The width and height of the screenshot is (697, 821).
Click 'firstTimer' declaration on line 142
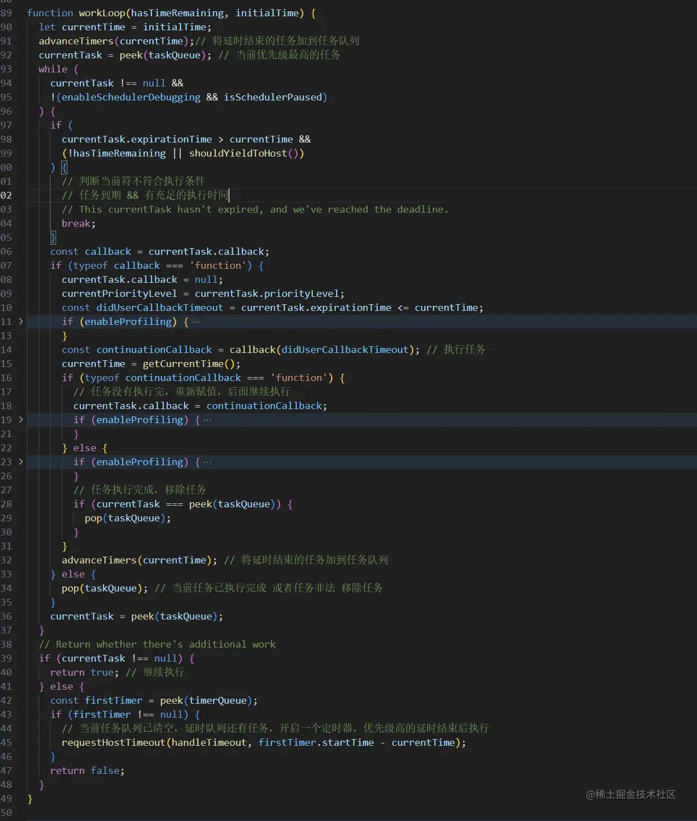click(x=113, y=700)
